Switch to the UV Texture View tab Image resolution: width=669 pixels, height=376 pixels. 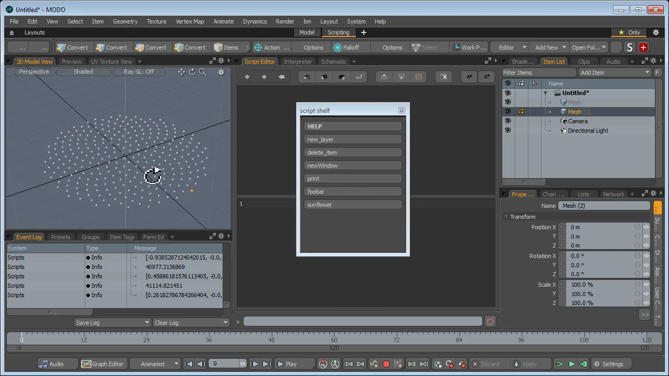[111, 62]
